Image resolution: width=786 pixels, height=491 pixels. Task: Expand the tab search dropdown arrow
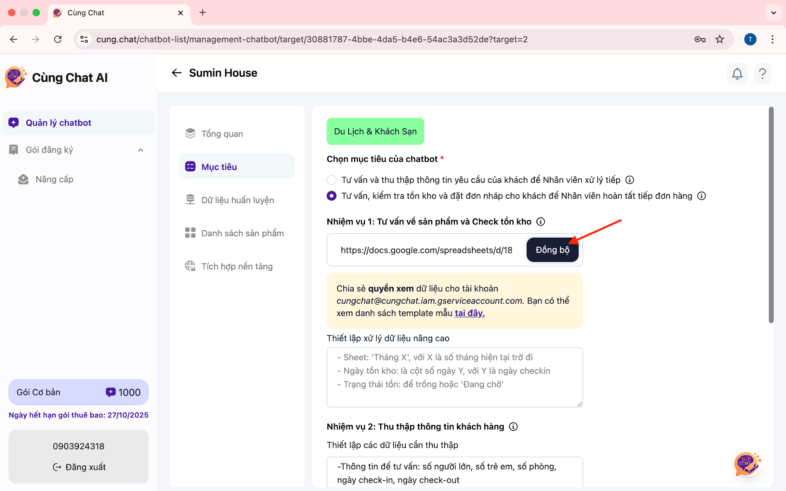773,13
